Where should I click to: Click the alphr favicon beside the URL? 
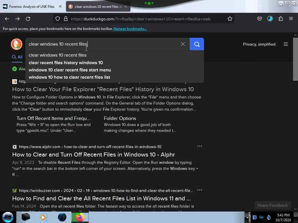click(x=15, y=147)
